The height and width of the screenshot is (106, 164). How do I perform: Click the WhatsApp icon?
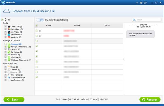point(9,57)
